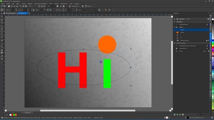Screen dimensions: 214x120
Task: Open the Файл menu
Action: pos(3,4)
